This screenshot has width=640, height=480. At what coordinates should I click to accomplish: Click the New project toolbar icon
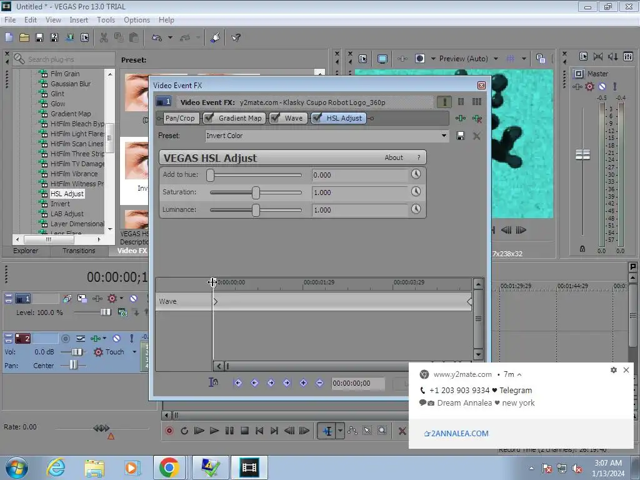9,37
